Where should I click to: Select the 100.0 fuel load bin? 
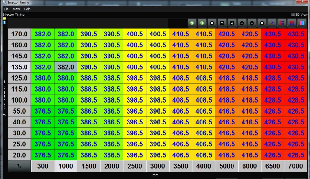(x=19, y=100)
